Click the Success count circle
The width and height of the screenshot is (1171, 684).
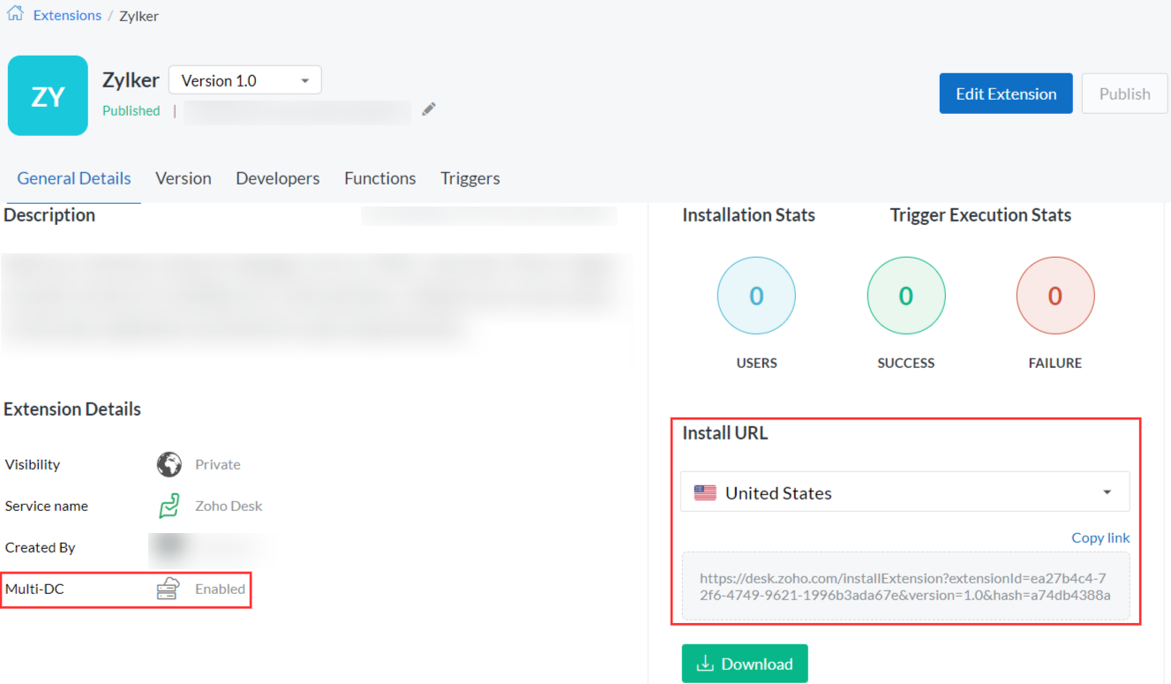pos(905,297)
